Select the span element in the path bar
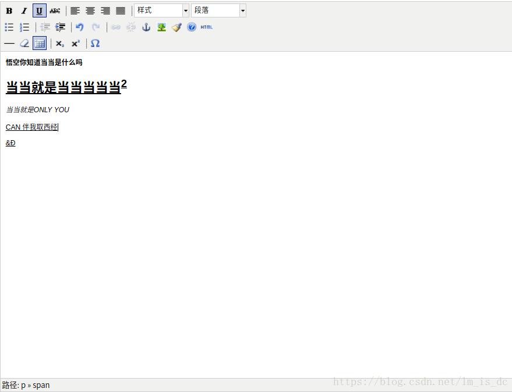This screenshot has width=512, height=392. pyautogui.click(x=41, y=386)
